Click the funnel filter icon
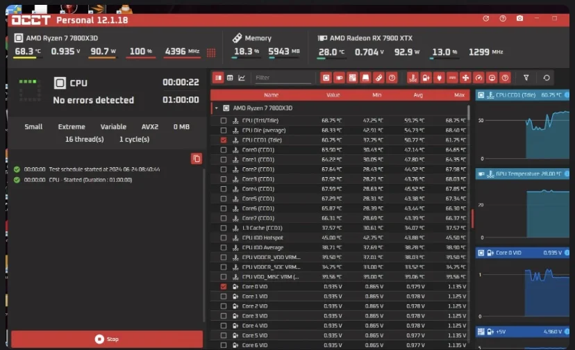575x350 pixels. (526, 78)
